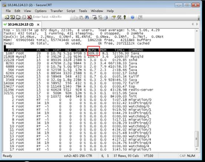Click the next tab arrow

coord(197,24)
